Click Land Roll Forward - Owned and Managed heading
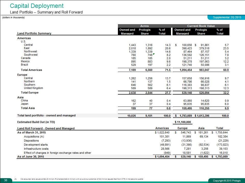The width and height of the screenshot is (245, 183). coord(46,128)
